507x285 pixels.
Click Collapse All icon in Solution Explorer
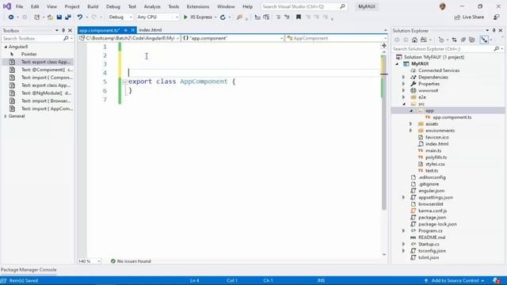pos(463,40)
